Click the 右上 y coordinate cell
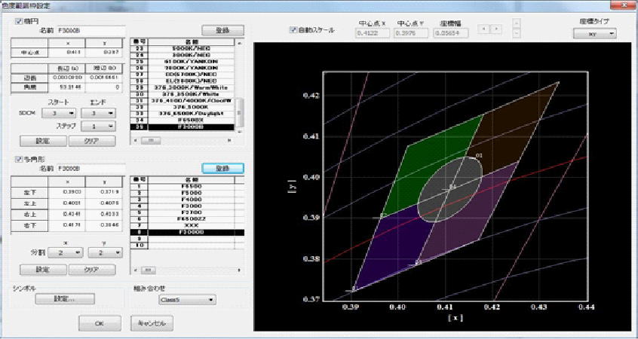 tap(104, 214)
